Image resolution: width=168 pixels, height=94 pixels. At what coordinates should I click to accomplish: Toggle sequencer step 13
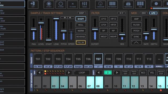tap(143, 82)
